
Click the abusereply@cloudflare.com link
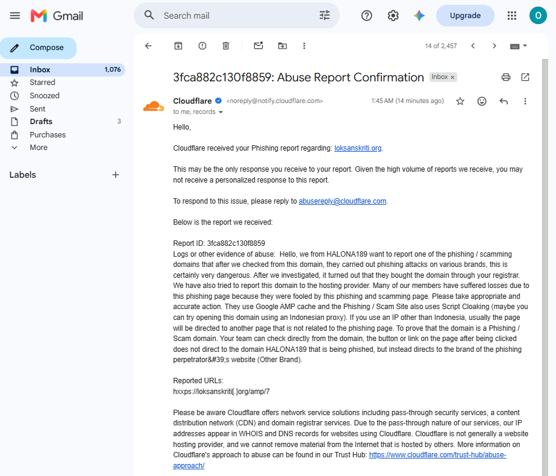point(342,201)
